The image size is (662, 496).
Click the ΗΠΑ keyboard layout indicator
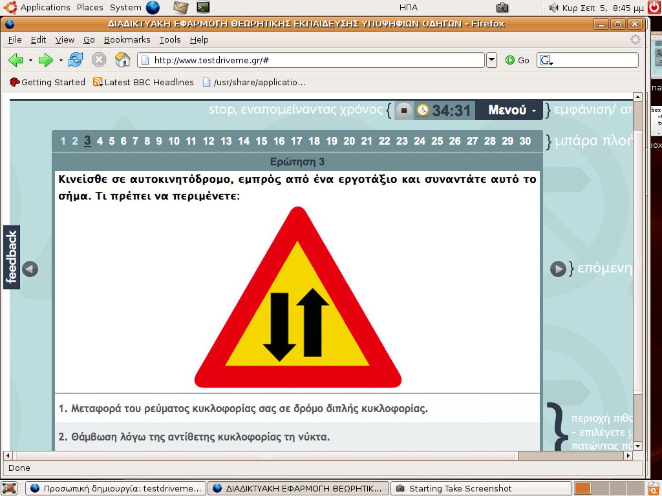click(409, 8)
